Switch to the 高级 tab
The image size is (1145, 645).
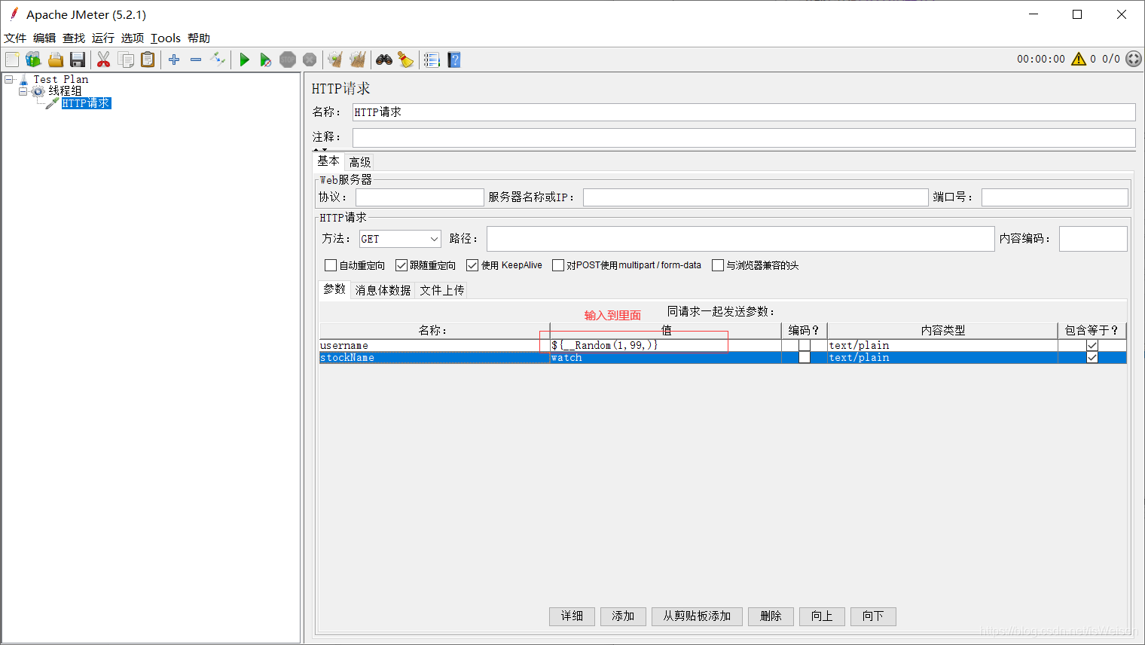[x=360, y=162]
